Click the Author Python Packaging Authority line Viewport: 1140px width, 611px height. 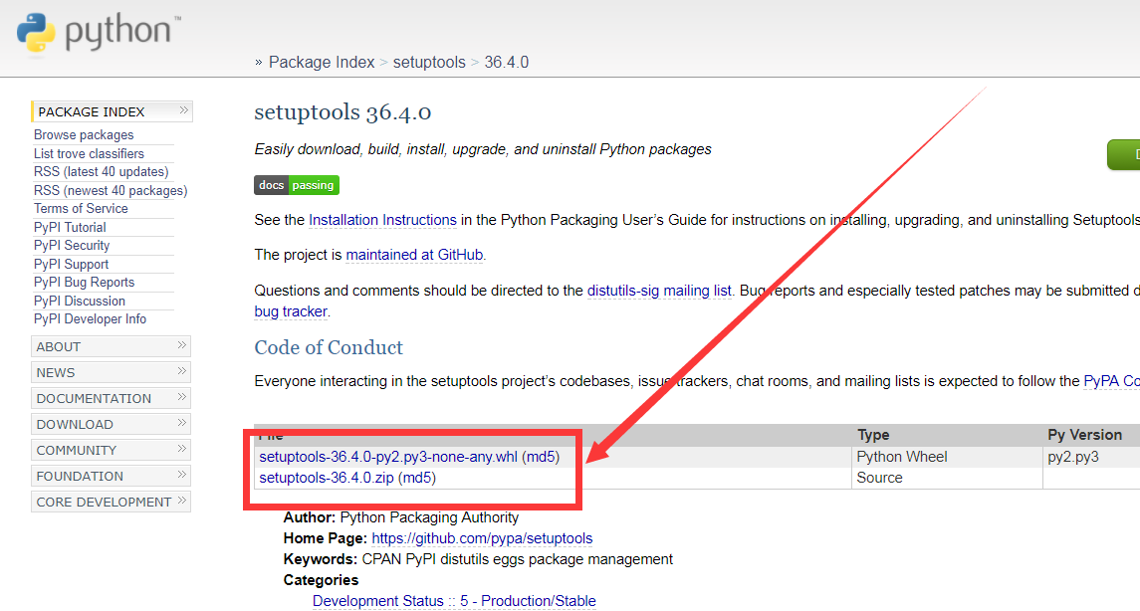coord(401,517)
